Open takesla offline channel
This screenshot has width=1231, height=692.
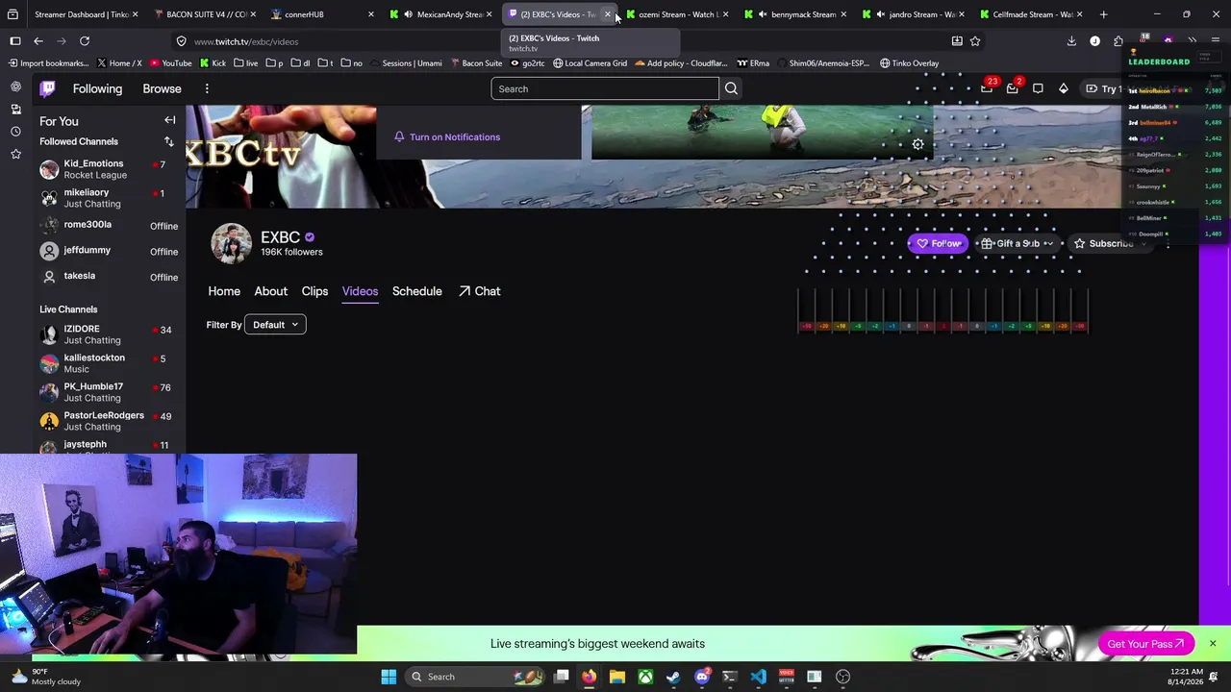tap(109, 277)
